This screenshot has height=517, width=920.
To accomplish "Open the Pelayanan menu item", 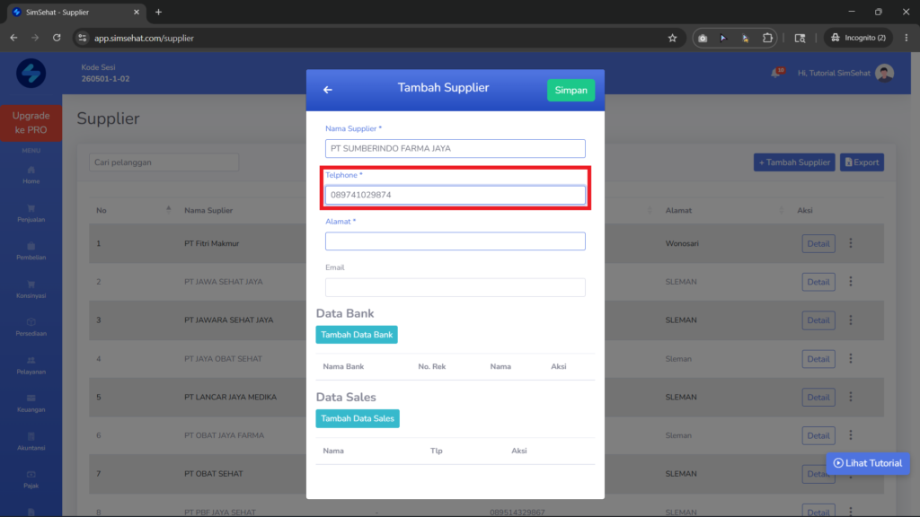I will point(31,365).
